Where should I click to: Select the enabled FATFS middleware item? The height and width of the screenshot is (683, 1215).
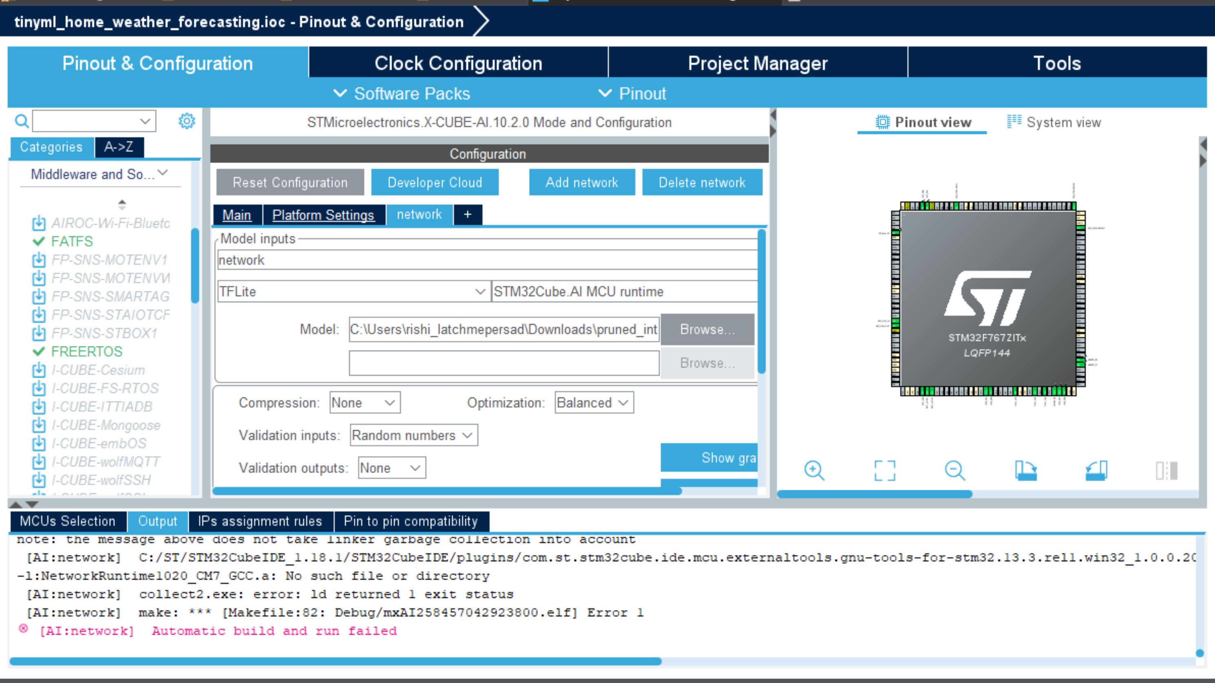(72, 241)
